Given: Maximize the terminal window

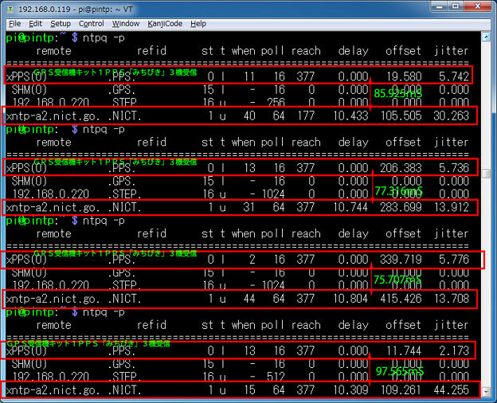Looking at the screenshot, I should pos(455,6).
